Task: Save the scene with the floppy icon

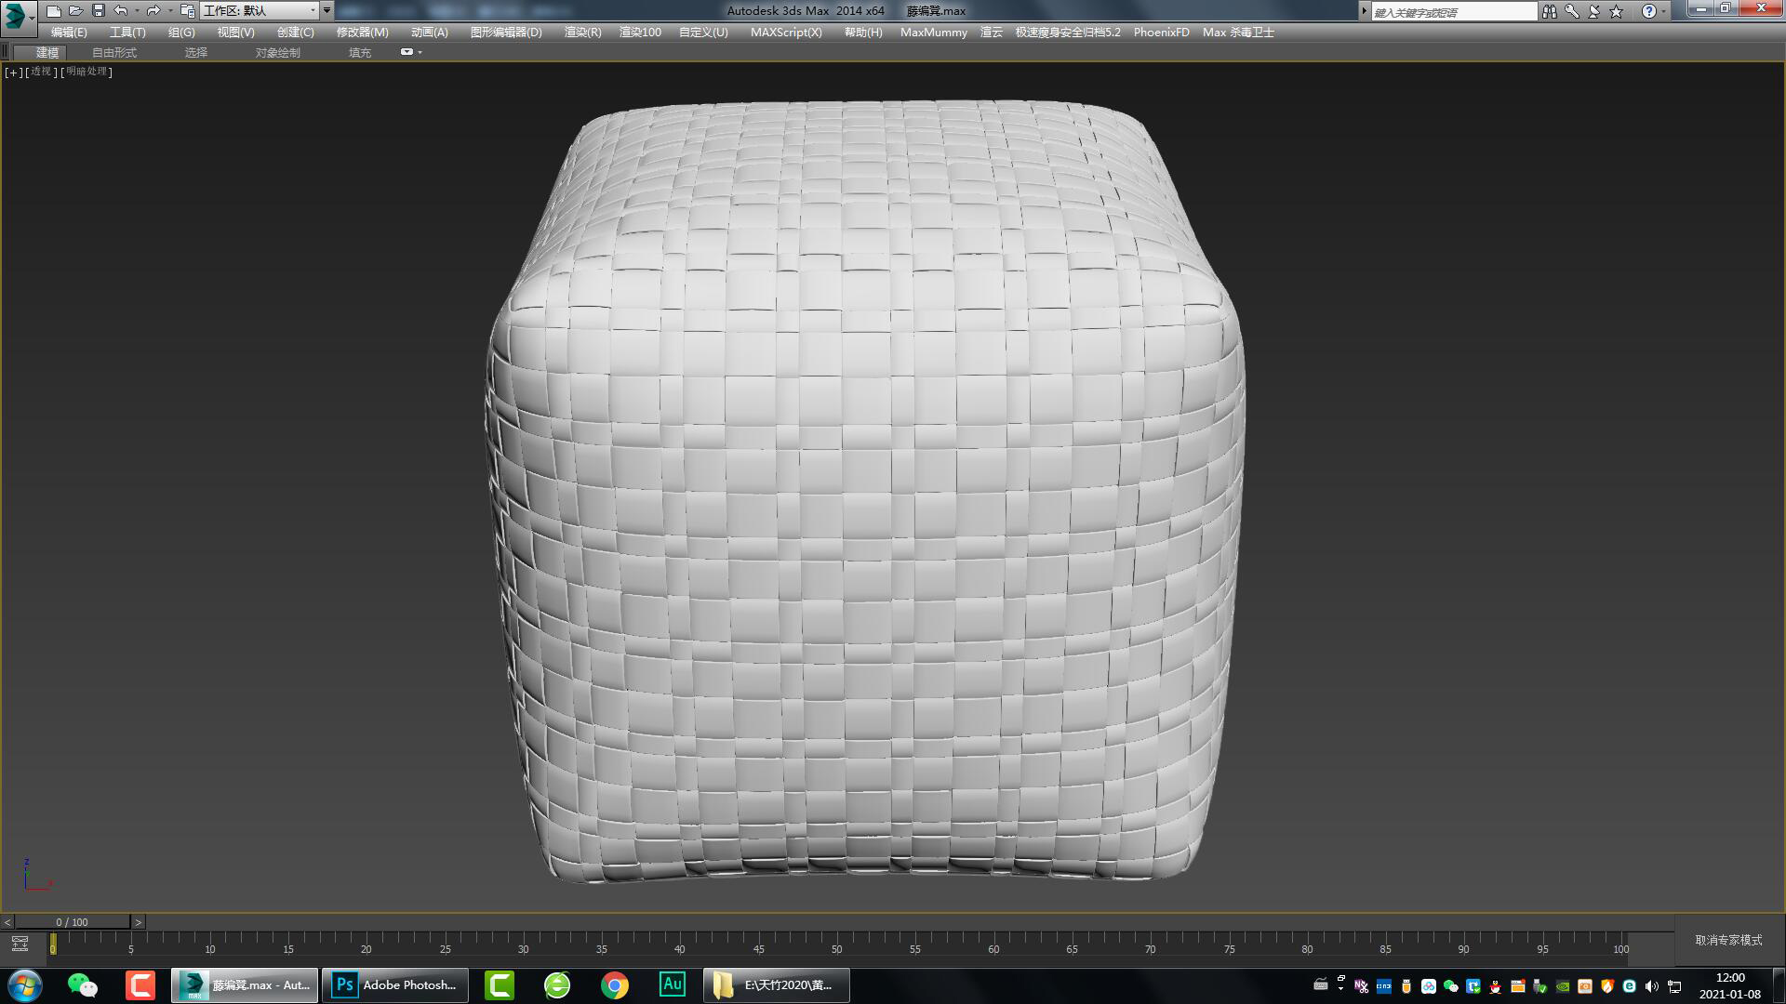Action: pos(99,11)
